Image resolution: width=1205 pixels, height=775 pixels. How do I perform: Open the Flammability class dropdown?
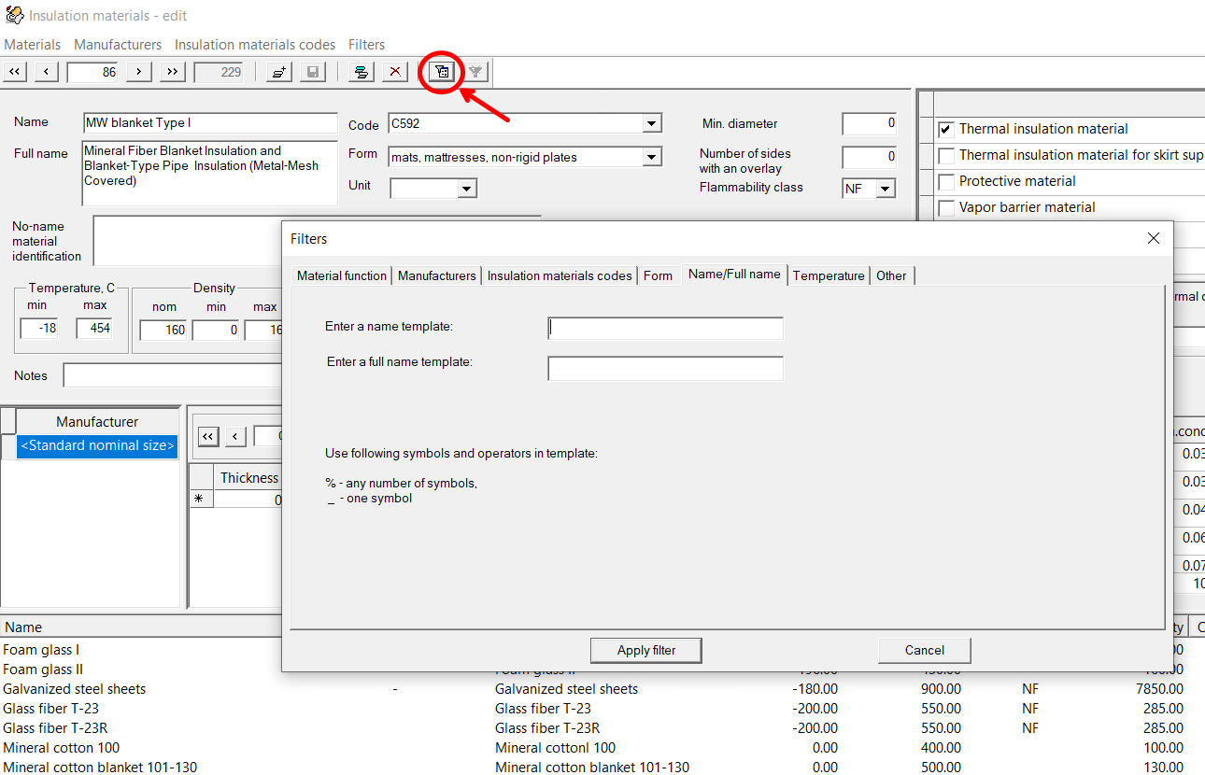[886, 189]
